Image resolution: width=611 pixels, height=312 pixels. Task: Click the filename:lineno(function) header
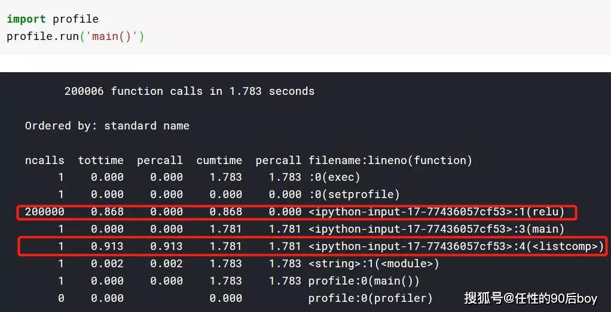[x=390, y=160]
